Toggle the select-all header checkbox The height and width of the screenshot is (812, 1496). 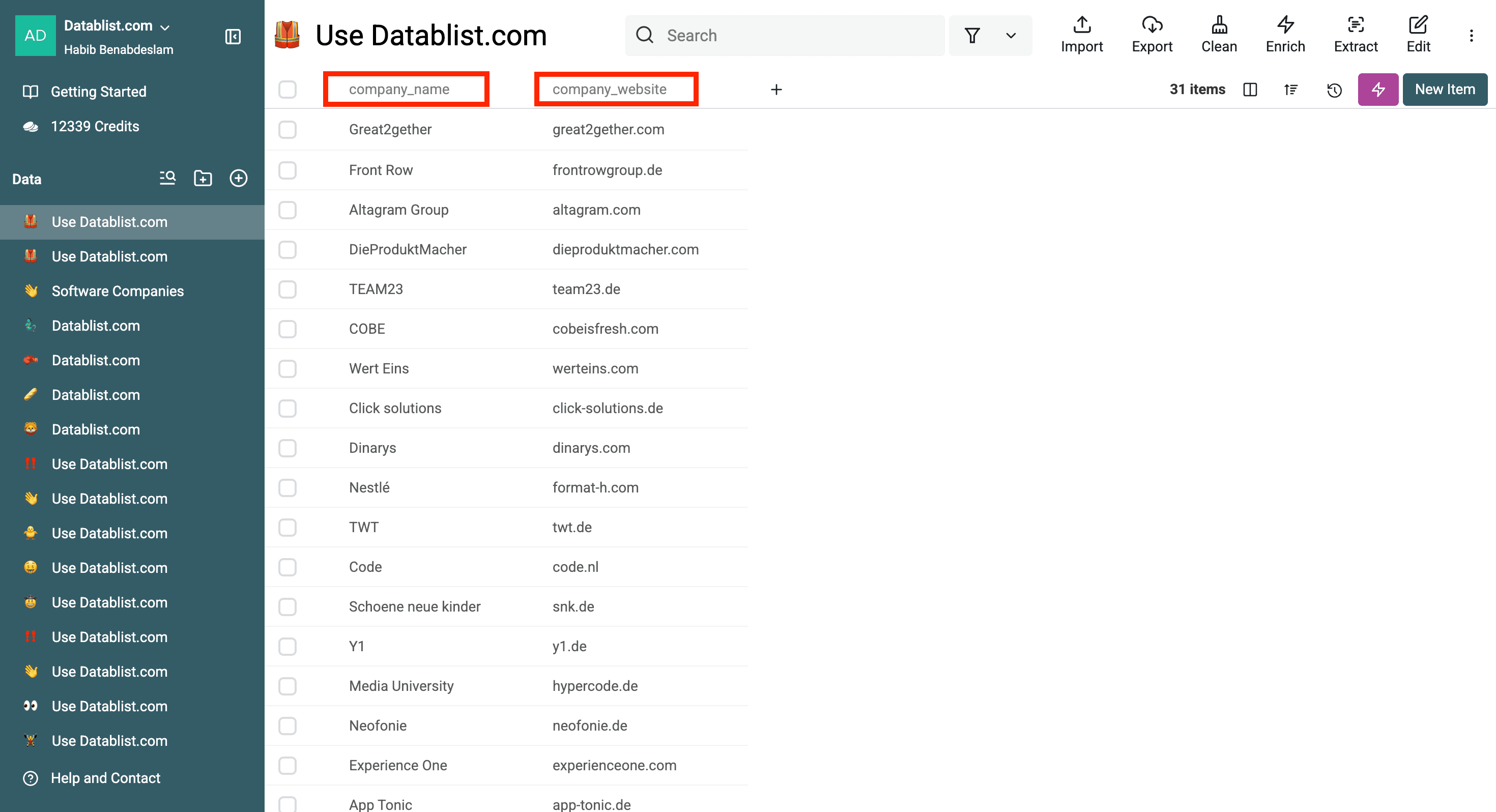pos(287,90)
